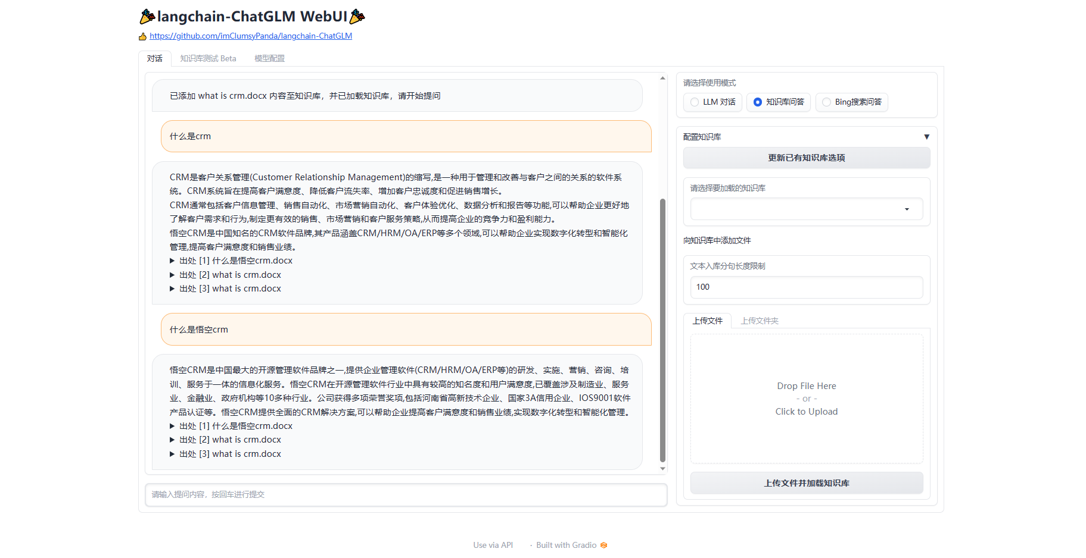Screen dimensions: 1086x558
Task: Open the 请选择要加载的知识库 dropdown
Action: [x=807, y=209]
